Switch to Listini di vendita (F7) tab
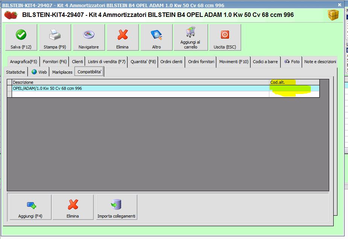 (x=106, y=62)
